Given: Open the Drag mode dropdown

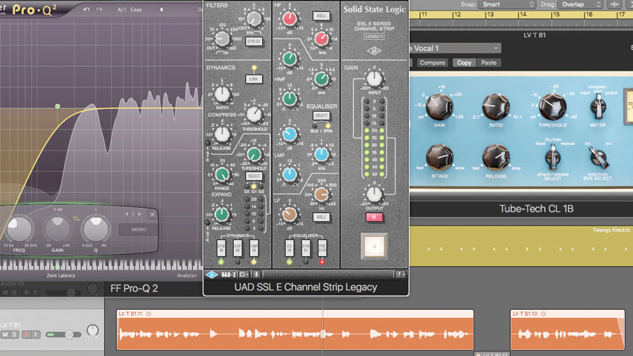Looking at the screenshot, I should pos(581,4).
